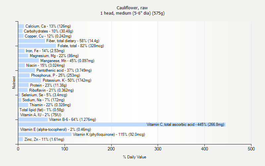Click the Potassium, K 50% label
Image resolution: width=265 pixels, height=166 pixels.
[x=67, y=80]
